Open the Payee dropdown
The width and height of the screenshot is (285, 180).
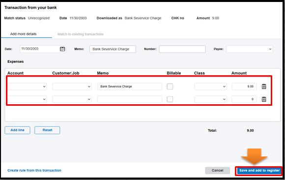point(250,49)
